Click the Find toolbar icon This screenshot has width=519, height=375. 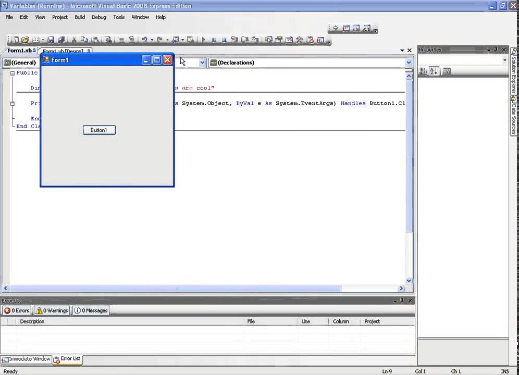pyautogui.click(x=108, y=40)
